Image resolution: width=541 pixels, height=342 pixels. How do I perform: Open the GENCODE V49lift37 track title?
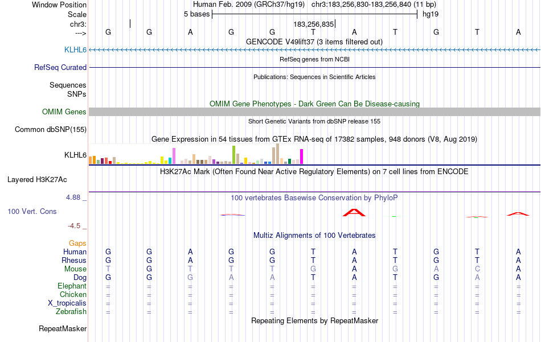[314, 42]
